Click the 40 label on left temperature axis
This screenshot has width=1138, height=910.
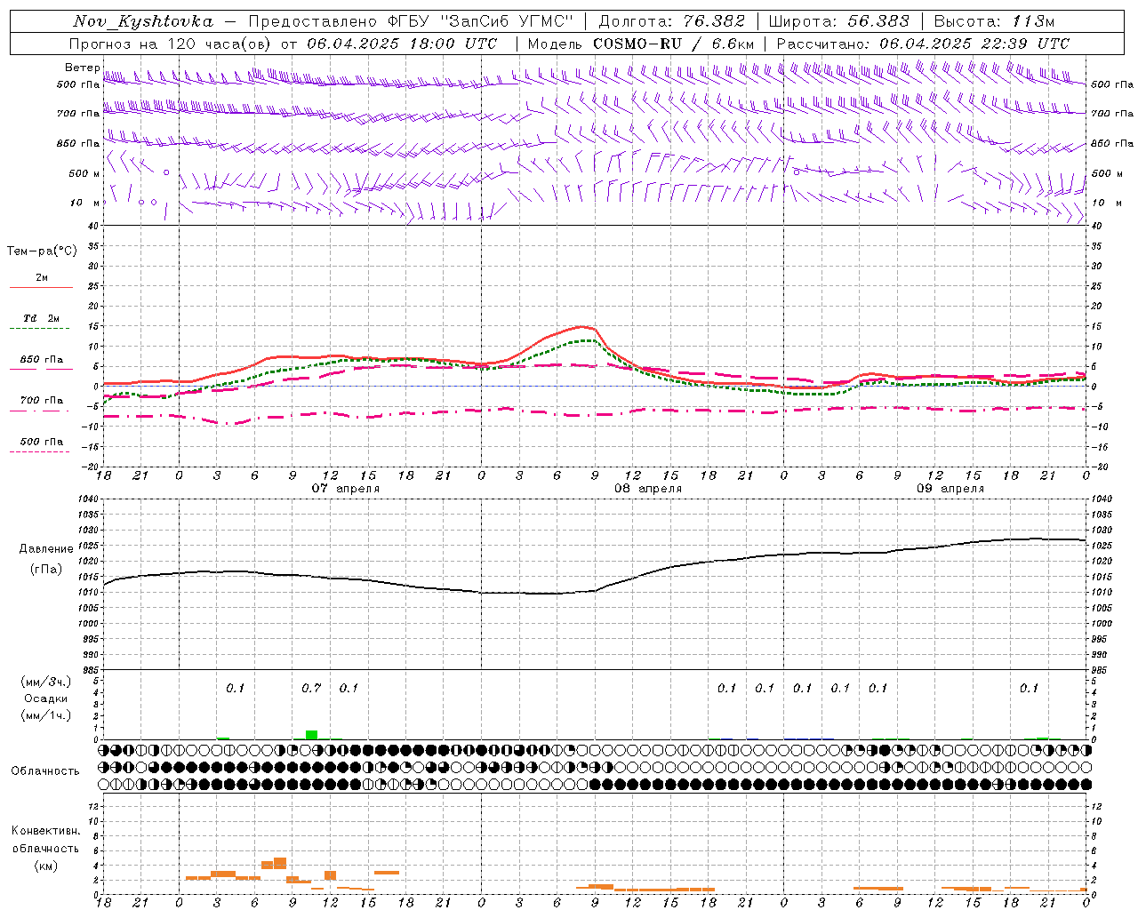tap(92, 226)
